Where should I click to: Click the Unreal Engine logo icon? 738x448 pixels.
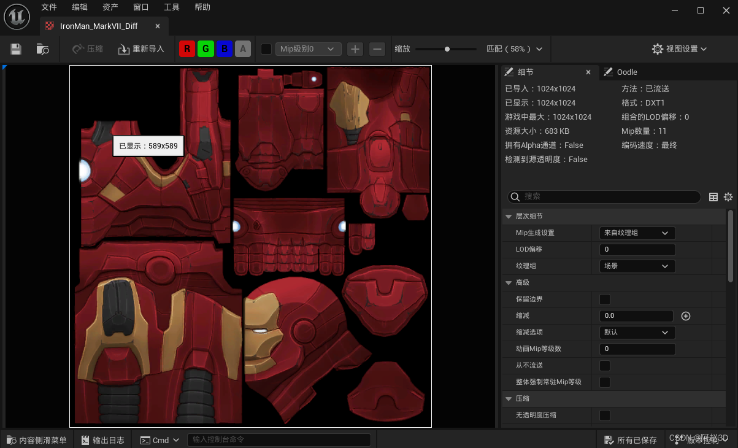17,17
